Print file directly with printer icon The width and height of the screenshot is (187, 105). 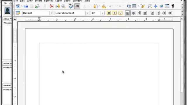[58, 6]
